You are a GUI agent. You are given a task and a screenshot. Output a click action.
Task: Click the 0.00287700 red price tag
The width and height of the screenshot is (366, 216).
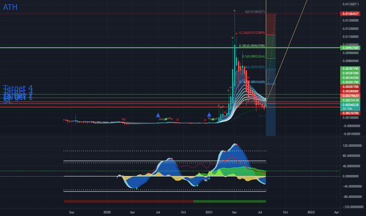[350, 87]
